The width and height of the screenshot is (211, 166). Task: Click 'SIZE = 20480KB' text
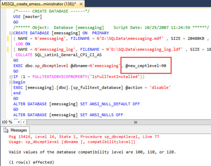[188, 38]
